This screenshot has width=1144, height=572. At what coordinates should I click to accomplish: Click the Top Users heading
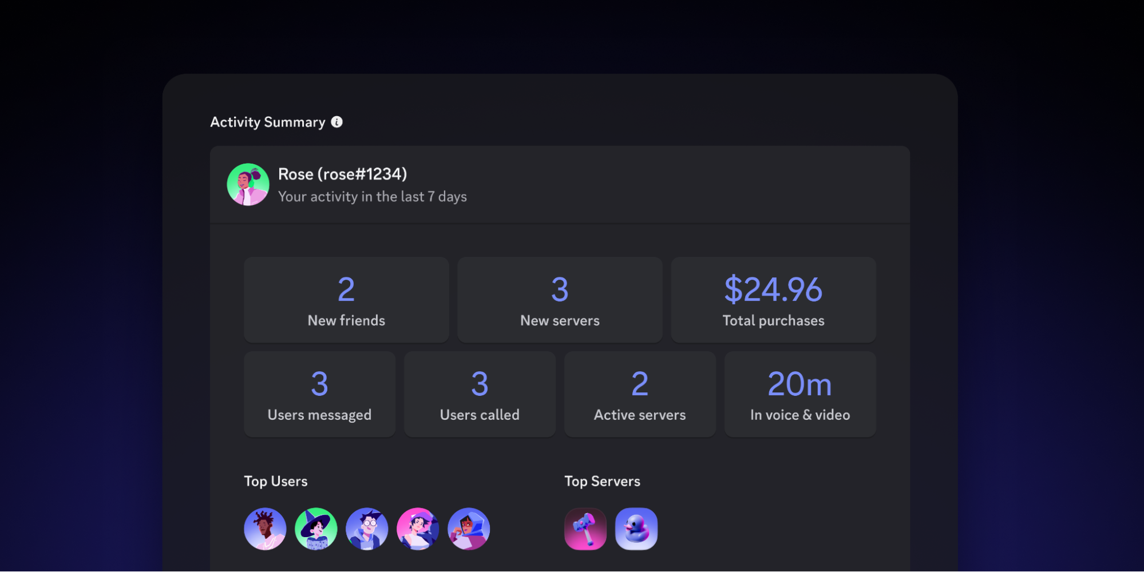point(276,482)
